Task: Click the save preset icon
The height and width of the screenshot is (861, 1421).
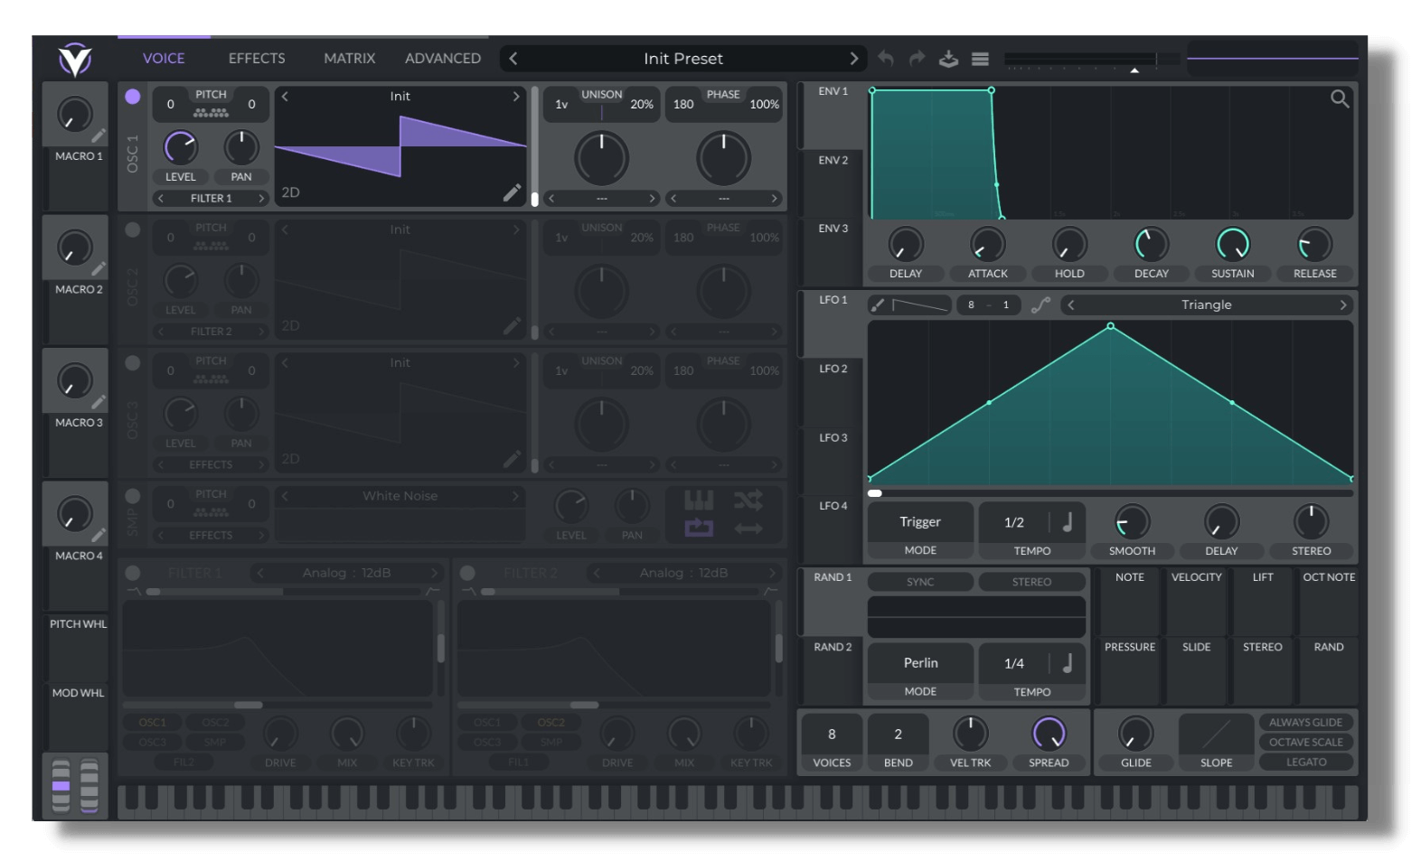Action: [x=948, y=59]
